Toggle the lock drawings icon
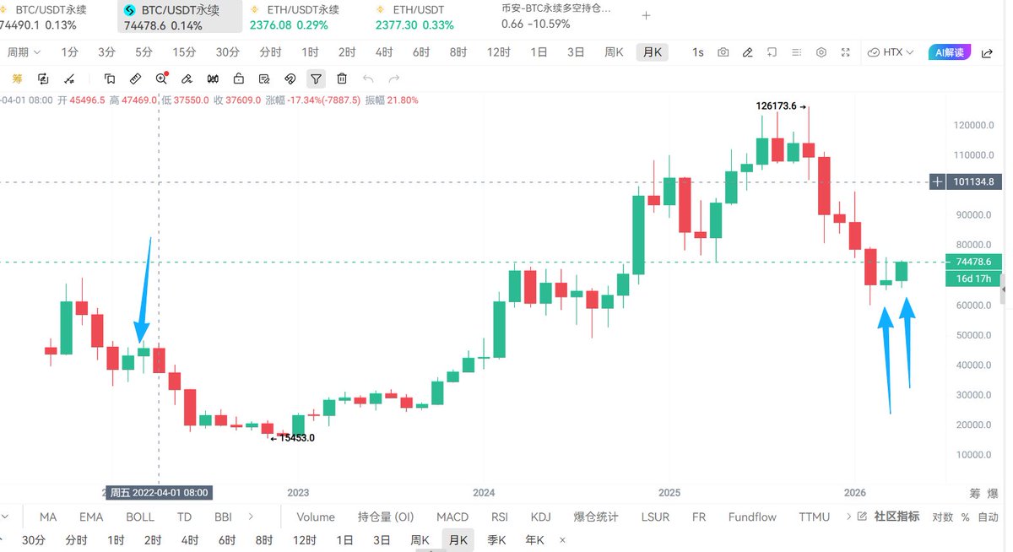Screen dimensions: 1013x552 [239, 78]
